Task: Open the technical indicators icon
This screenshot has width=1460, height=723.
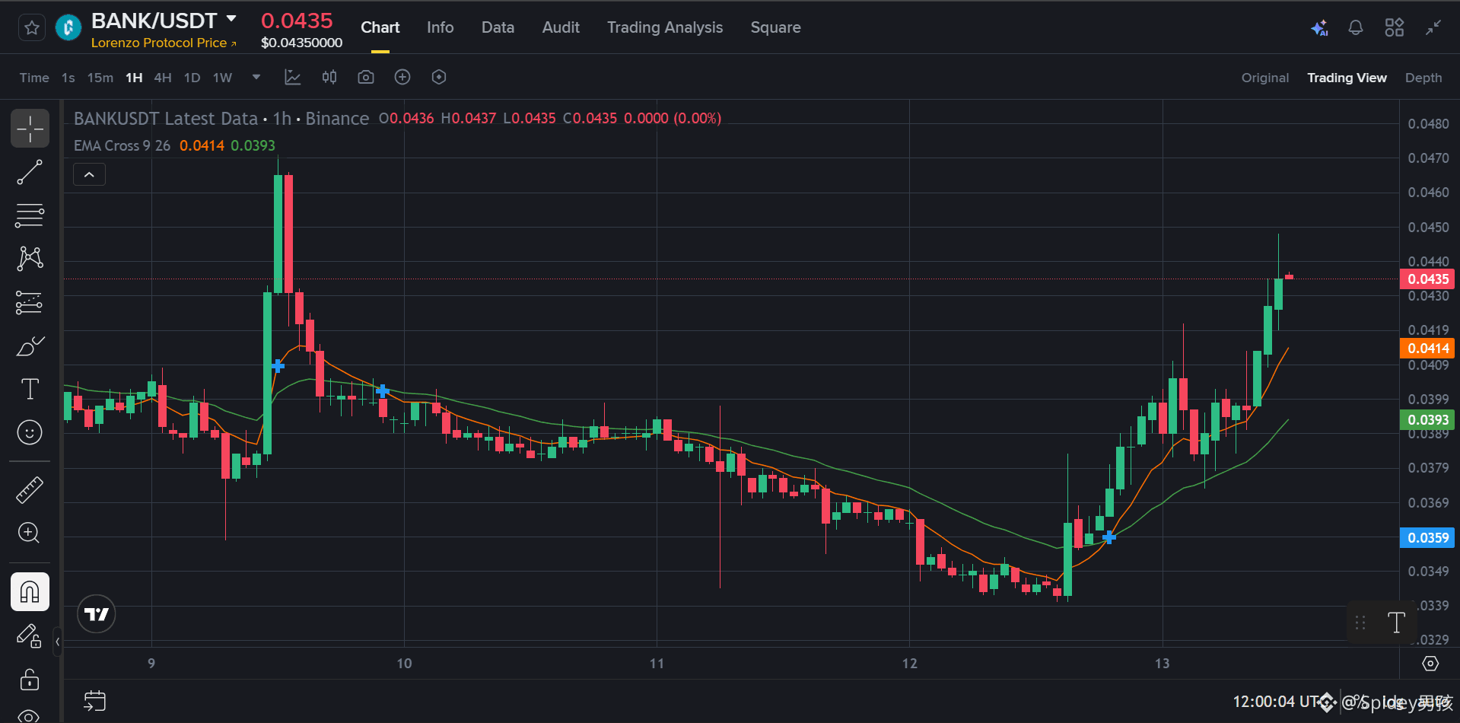Action: click(x=293, y=77)
